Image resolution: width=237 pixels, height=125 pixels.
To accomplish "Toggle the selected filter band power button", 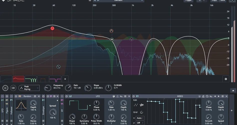I will coord(5,88).
